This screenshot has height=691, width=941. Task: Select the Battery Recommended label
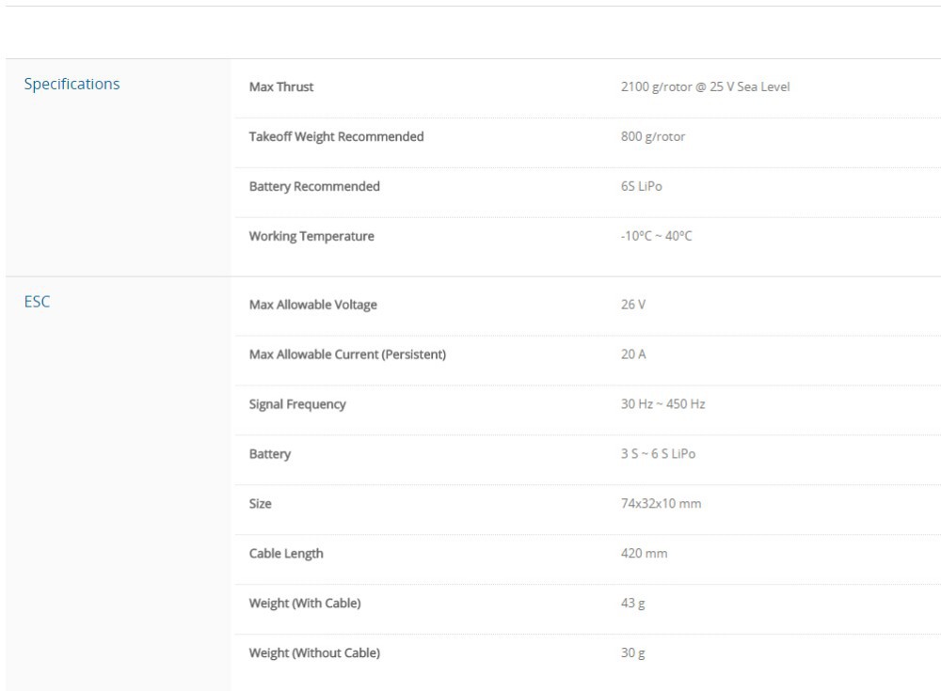click(x=314, y=187)
